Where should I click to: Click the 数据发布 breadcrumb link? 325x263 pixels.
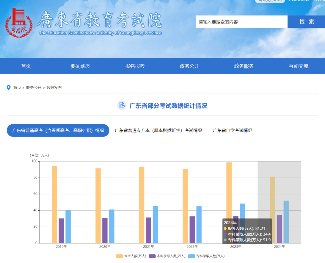pos(54,88)
